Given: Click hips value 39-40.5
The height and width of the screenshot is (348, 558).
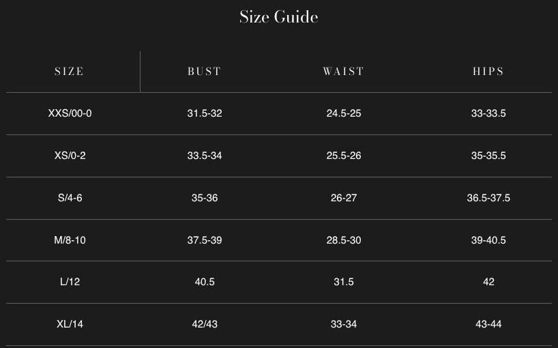Looking at the screenshot, I should pos(488,240).
